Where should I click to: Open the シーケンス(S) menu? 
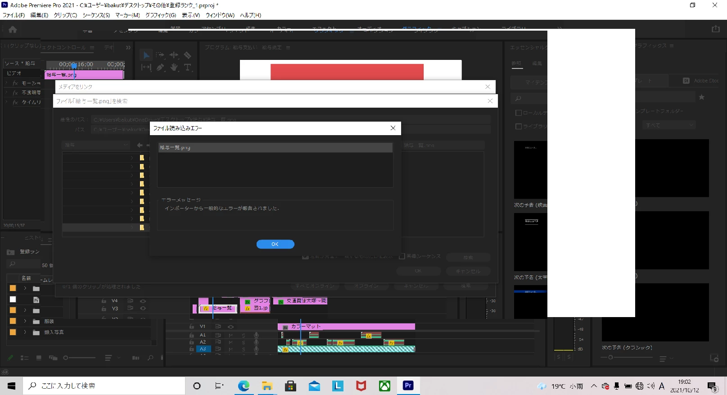(96, 15)
